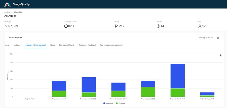Open the Flags tab

pyautogui.click(x=52, y=45)
